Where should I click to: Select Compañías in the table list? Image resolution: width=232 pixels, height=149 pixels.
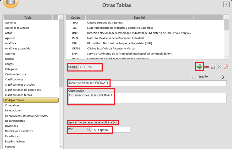coord(12,105)
